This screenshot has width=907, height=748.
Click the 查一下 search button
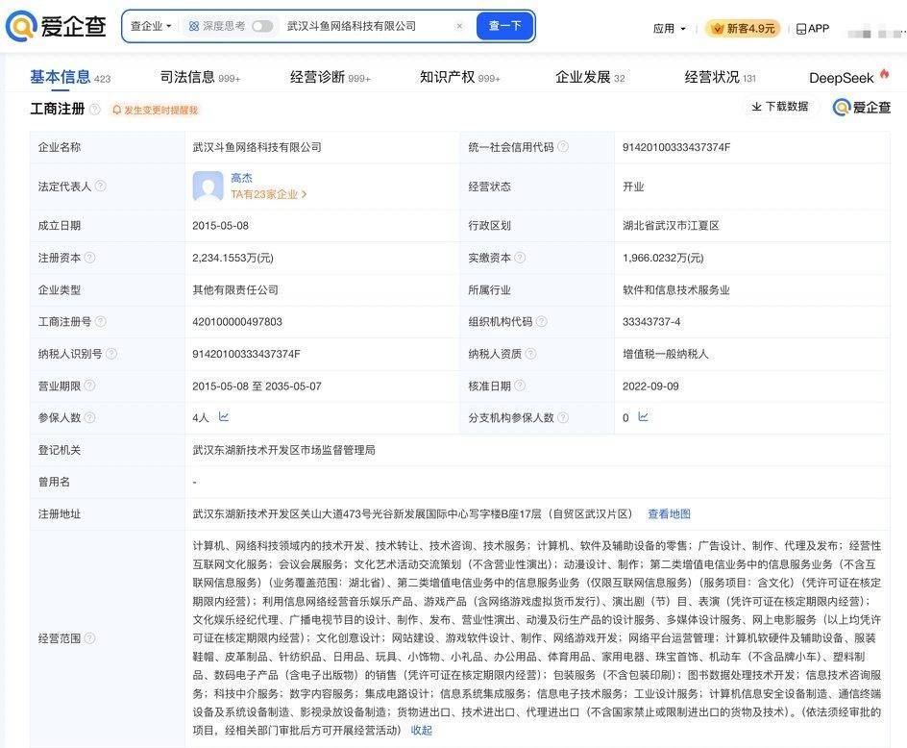point(505,26)
